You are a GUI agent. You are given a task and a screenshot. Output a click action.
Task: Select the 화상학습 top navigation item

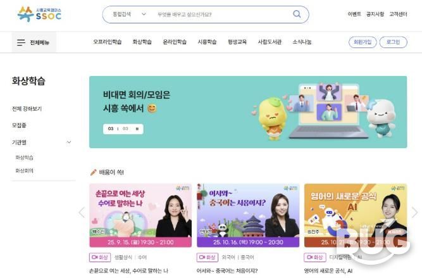[142, 42]
